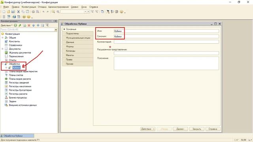Image resolution: width=253 pixels, height=142 pixels.
Task: Click the New document toolbar icon
Action: tap(4, 11)
